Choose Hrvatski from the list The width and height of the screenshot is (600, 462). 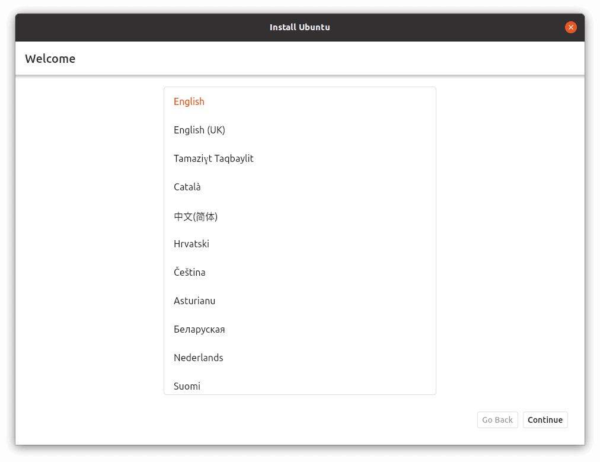tap(192, 244)
